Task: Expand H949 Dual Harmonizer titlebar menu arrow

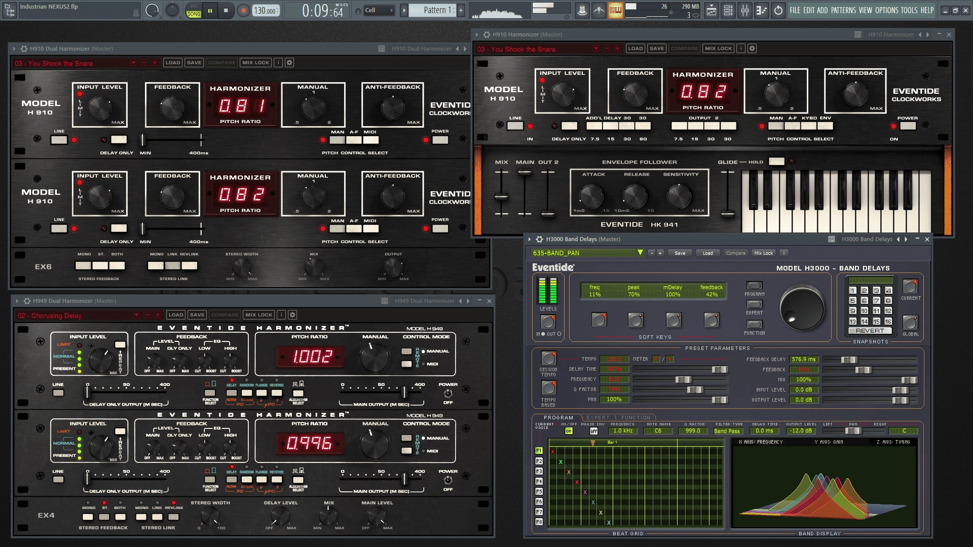Action: coord(17,301)
